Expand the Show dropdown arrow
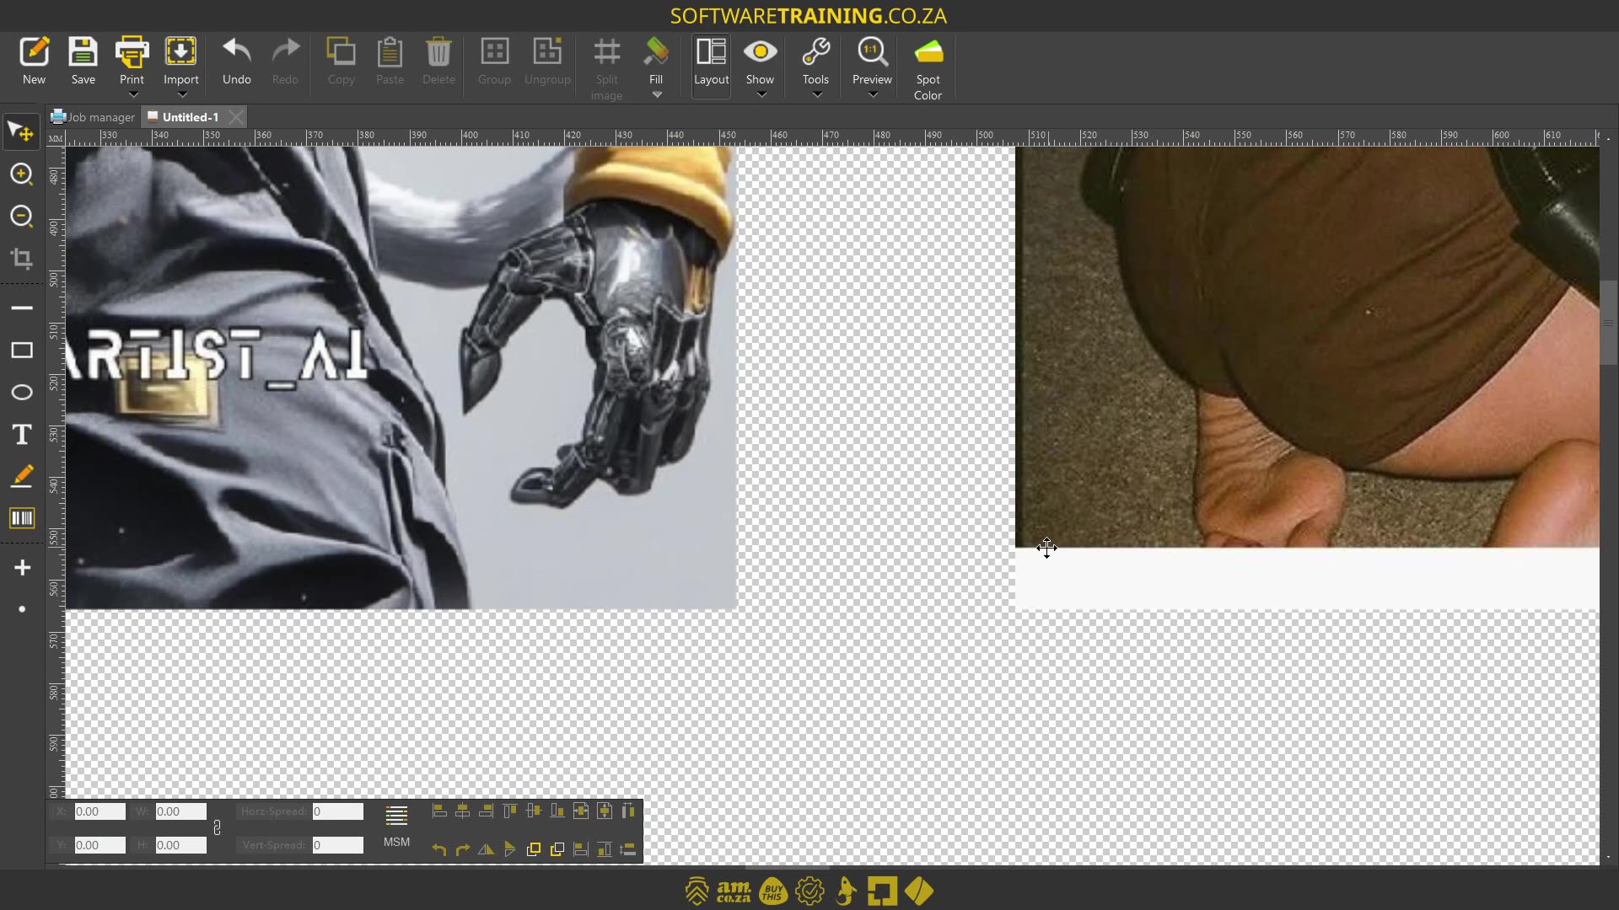Image resolution: width=1619 pixels, height=910 pixels. tap(761, 95)
